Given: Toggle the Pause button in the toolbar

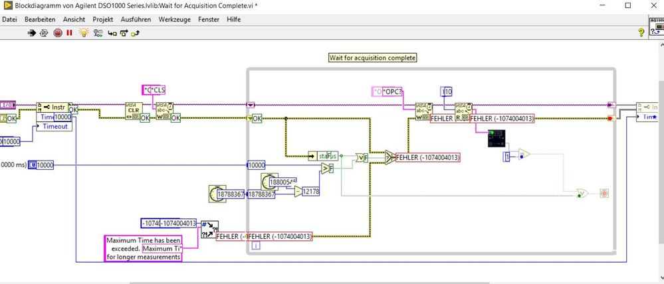Looking at the screenshot, I should click(69, 33).
